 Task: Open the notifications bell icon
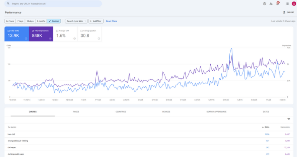[x=278, y=3]
